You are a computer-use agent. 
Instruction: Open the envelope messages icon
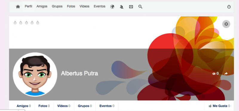click(x=131, y=7)
